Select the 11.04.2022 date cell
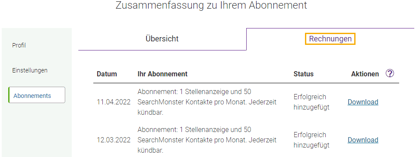The height and width of the screenshot is (157, 416). (x=114, y=102)
